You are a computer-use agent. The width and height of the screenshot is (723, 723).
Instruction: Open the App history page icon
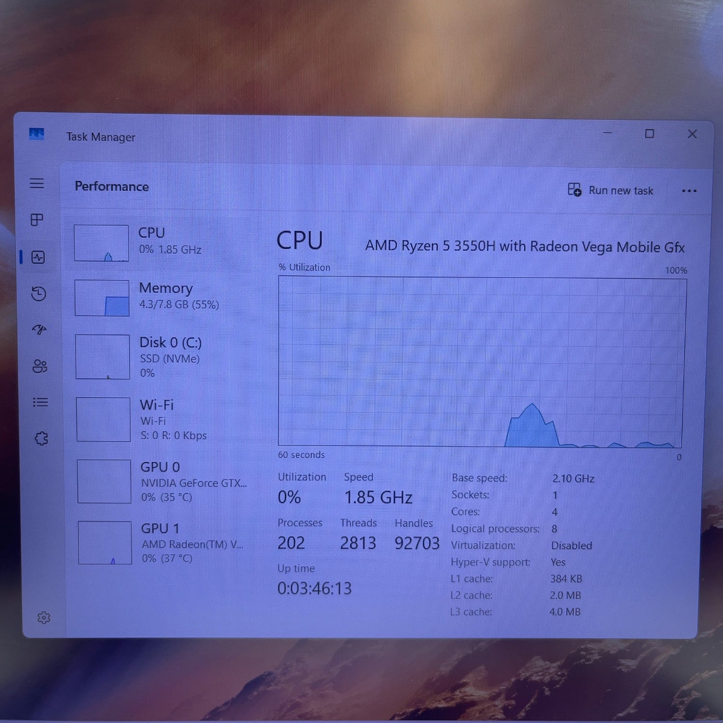(39, 294)
